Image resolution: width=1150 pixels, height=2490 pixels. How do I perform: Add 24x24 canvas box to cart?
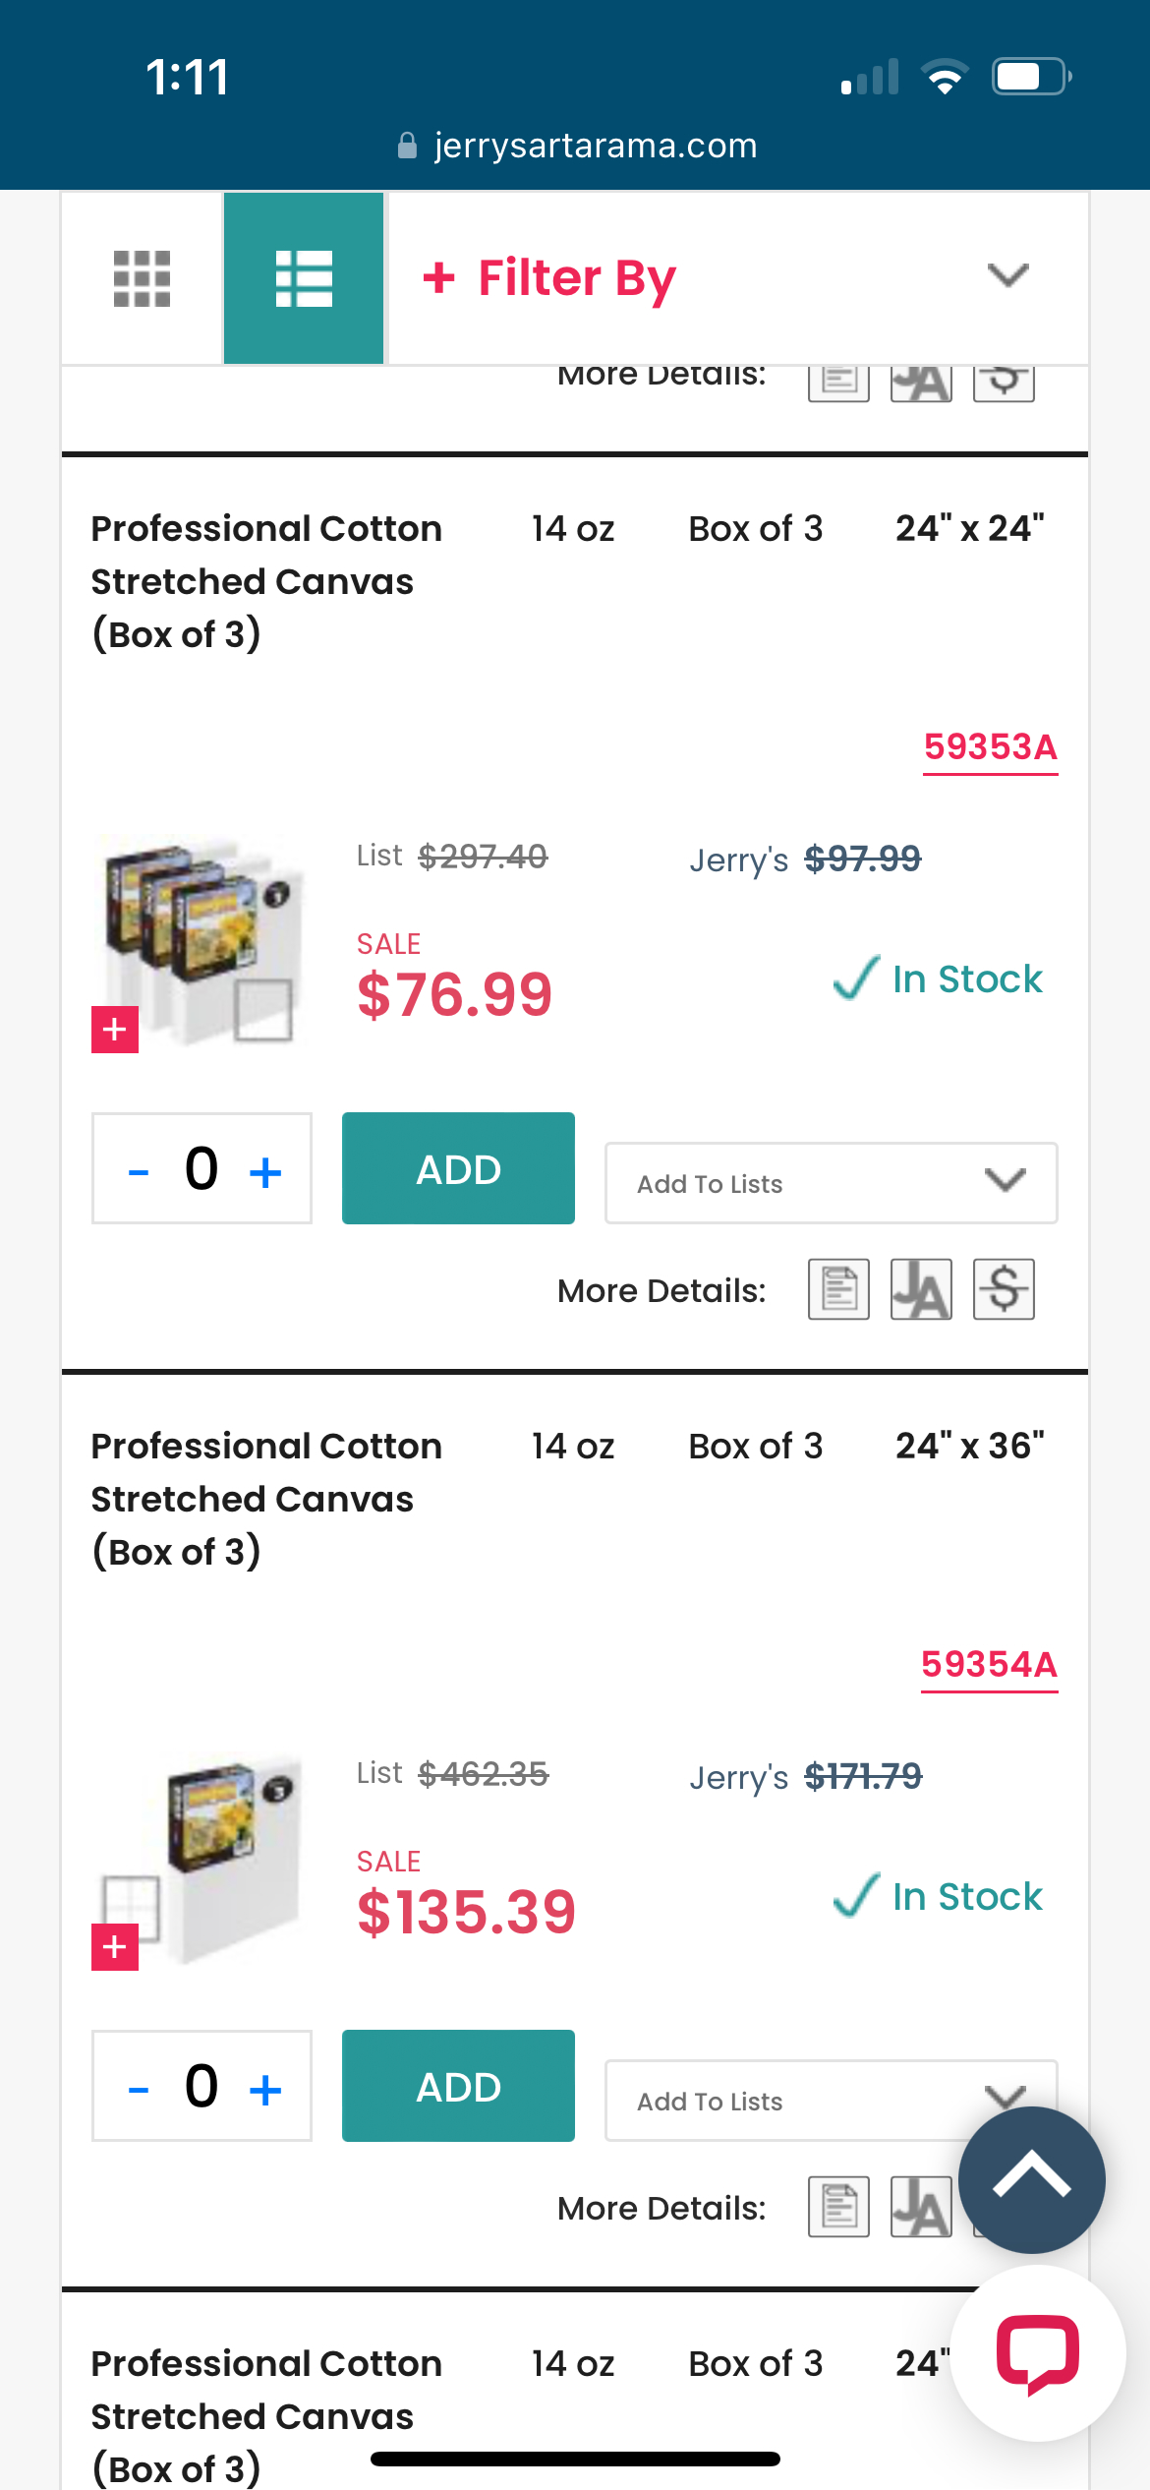pyautogui.click(x=458, y=1168)
